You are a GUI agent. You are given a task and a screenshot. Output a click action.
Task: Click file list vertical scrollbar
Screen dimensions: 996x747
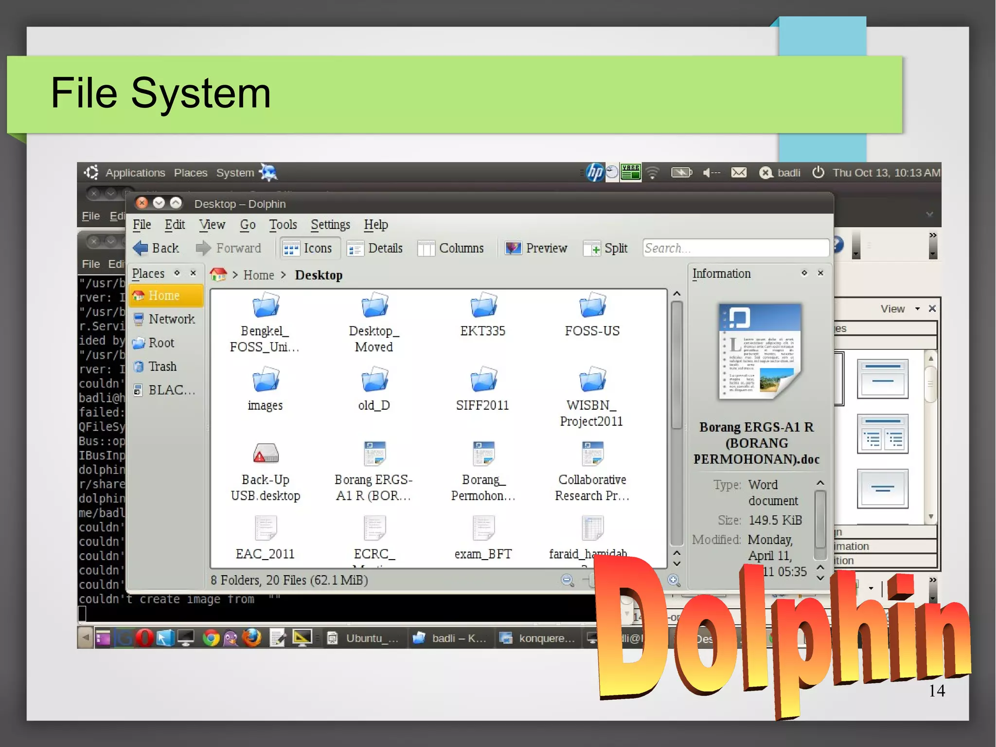click(676, 365)
